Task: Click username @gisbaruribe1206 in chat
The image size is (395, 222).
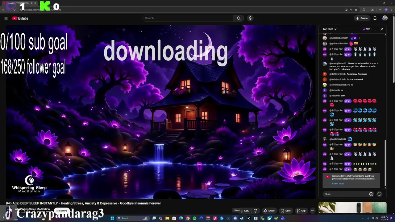Action: (x=338, y=43)
